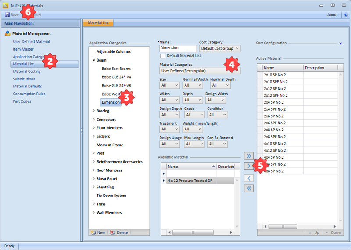This screenshot has height=250, width=351.
Task: Move all available materials to active list
Action: click(x=249, y=156)
